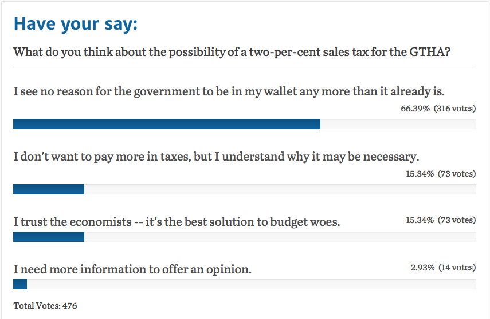
Task: Click the "316 votes" count
Action: (454, 109)
